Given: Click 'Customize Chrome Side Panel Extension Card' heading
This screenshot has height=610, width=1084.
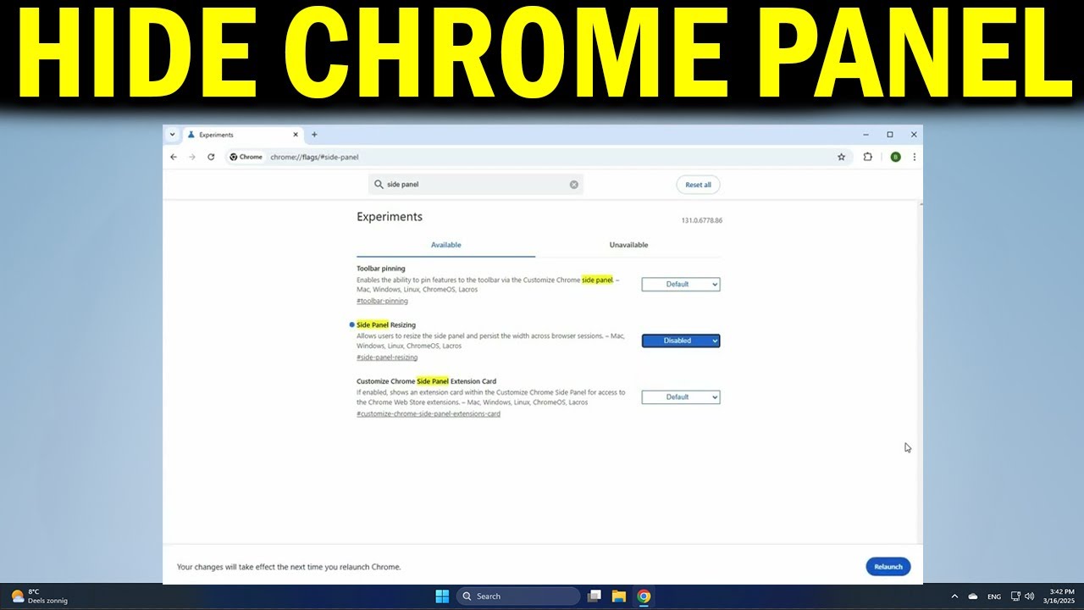Looking at the screenshot, I should [x=426, y=381].
